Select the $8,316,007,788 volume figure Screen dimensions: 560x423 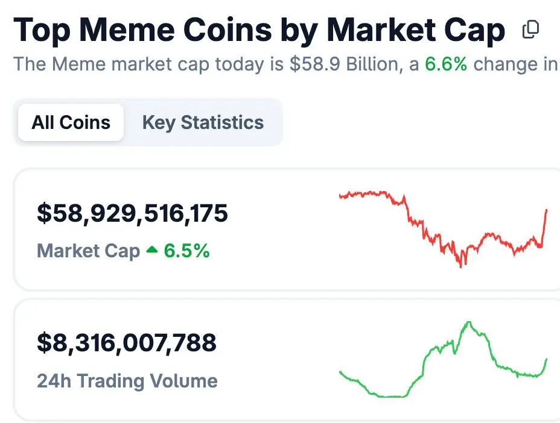click(x=127, y=343)
